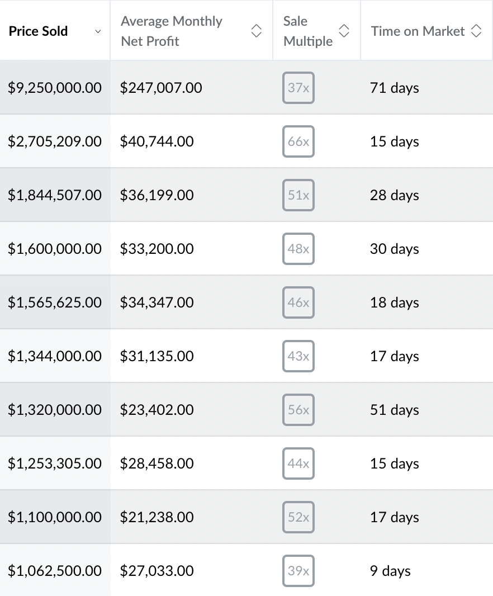Image resolution: width=493 pixels, height=596 pixels.
Task: Click the Average Monthly Net Profit header
Action: pyautogui.click(x=172, y=31)
